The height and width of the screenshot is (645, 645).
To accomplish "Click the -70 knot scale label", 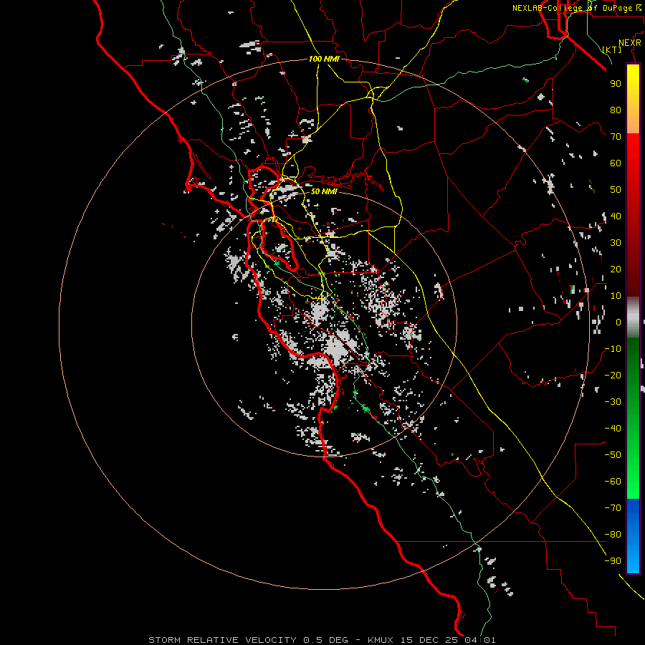I will (613, 508).
